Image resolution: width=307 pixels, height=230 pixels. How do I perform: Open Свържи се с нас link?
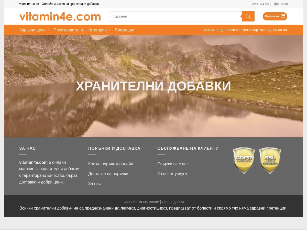[x=173, y=164]
